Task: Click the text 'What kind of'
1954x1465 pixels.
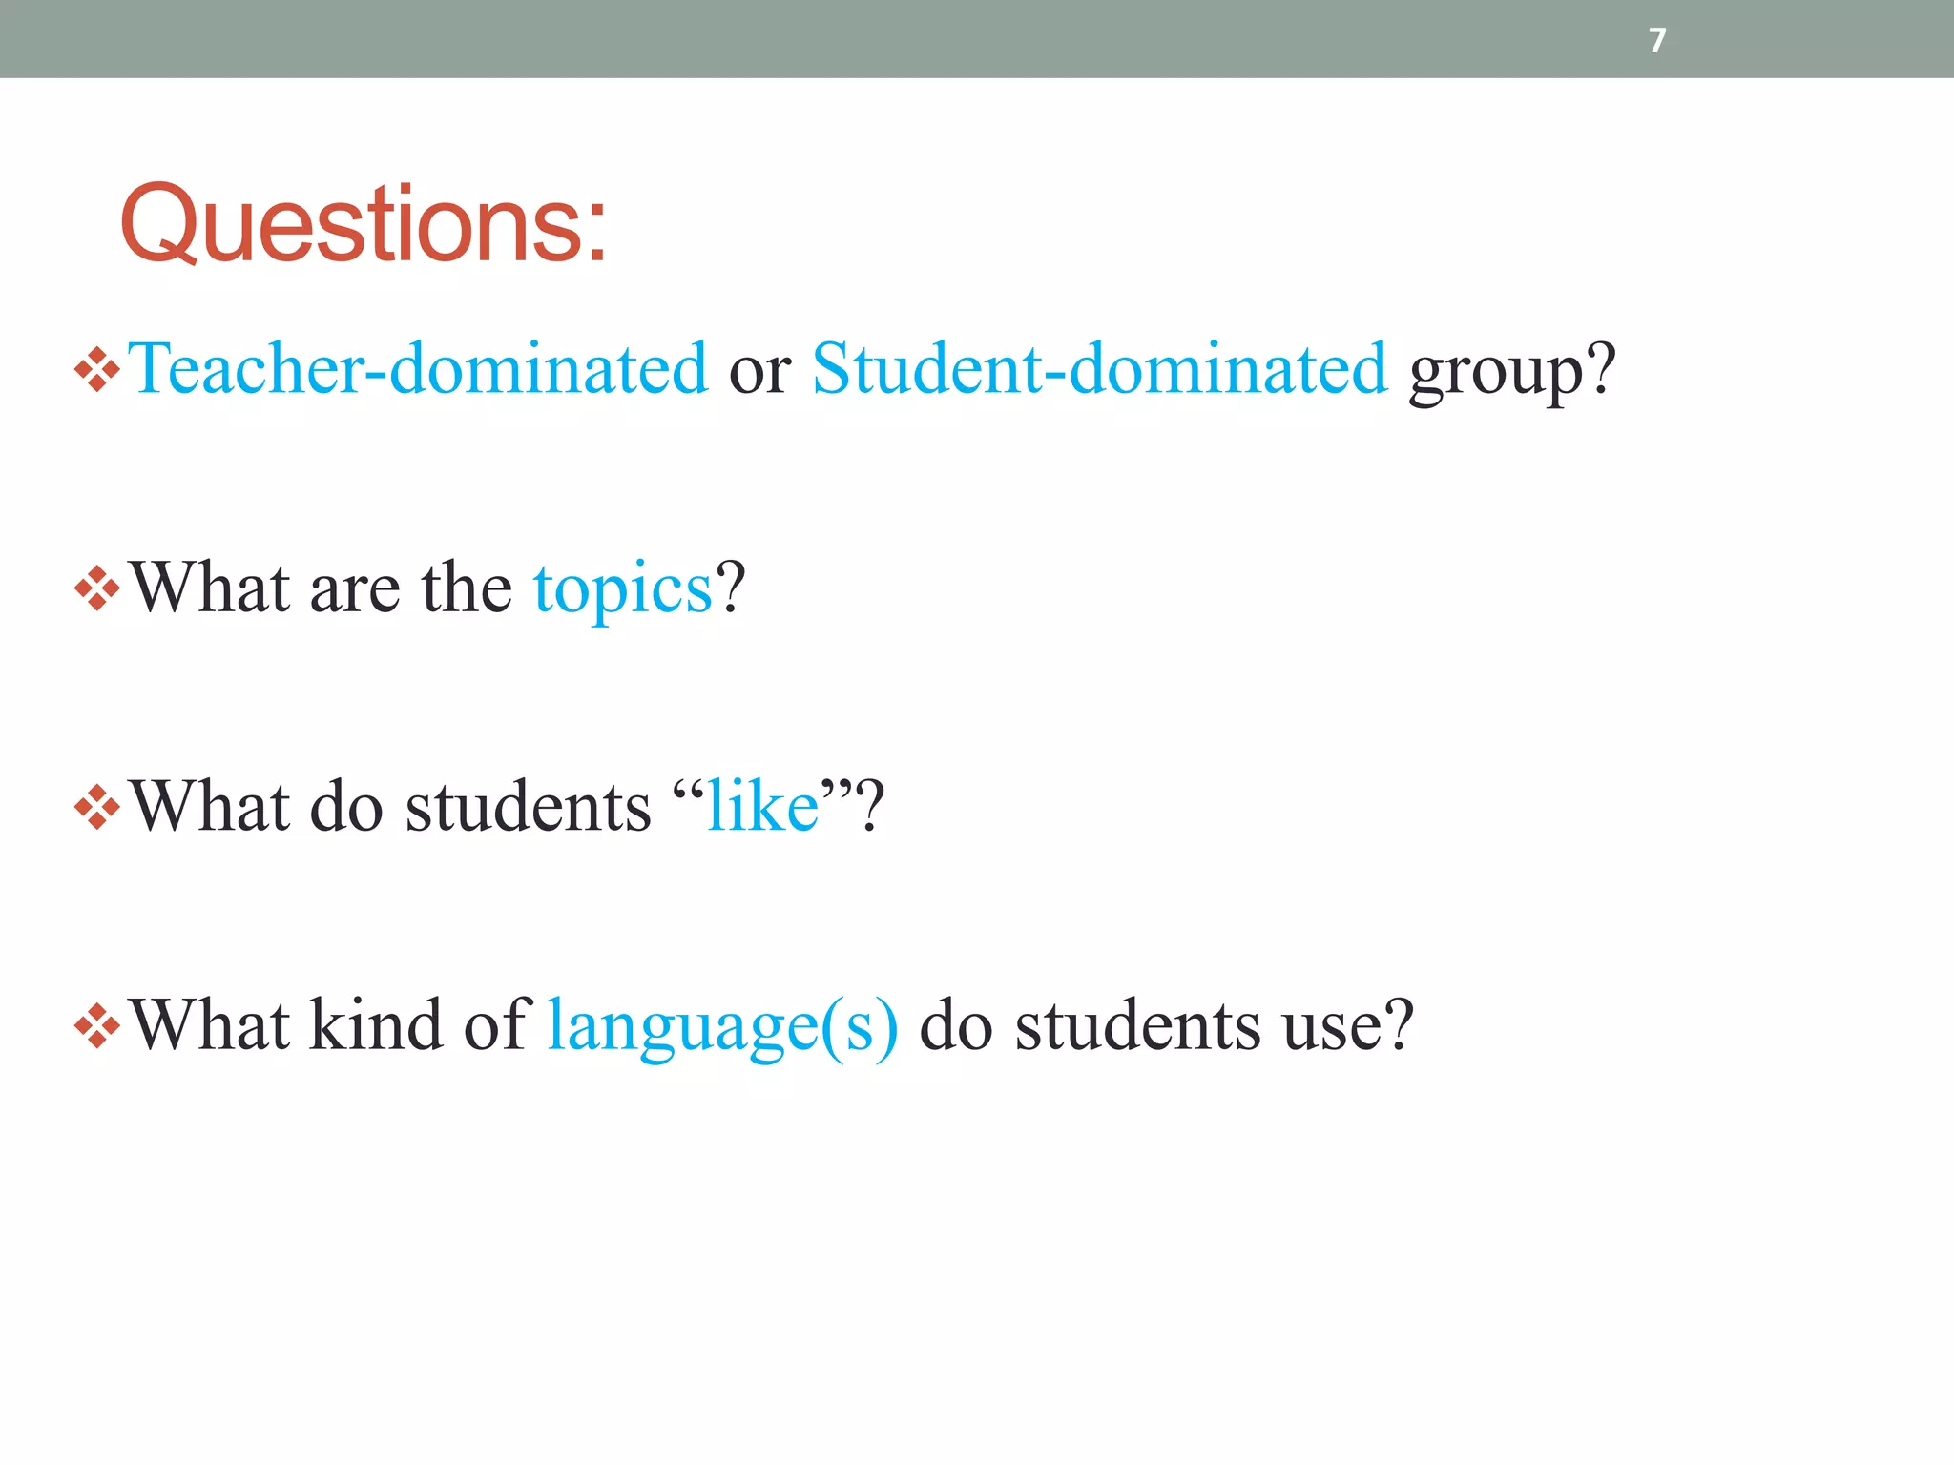Action: point(330,1025)
